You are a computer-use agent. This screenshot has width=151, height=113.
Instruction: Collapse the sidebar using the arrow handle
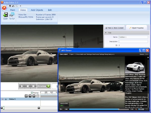coord(124,82)
